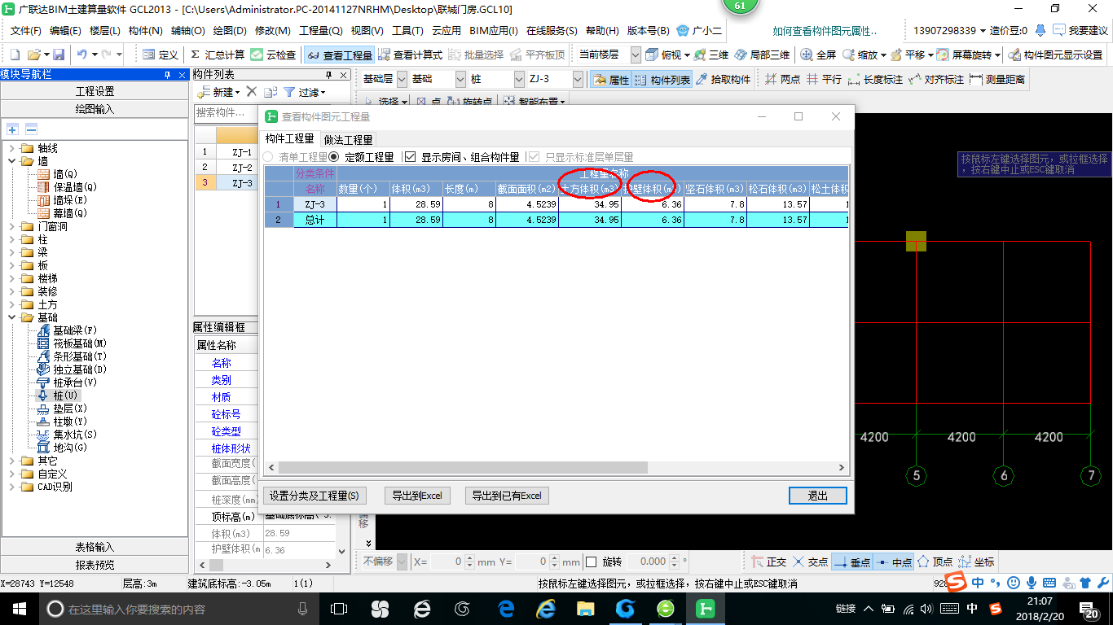
Task: Click the Cortana search box
Action: click(179, 608)
